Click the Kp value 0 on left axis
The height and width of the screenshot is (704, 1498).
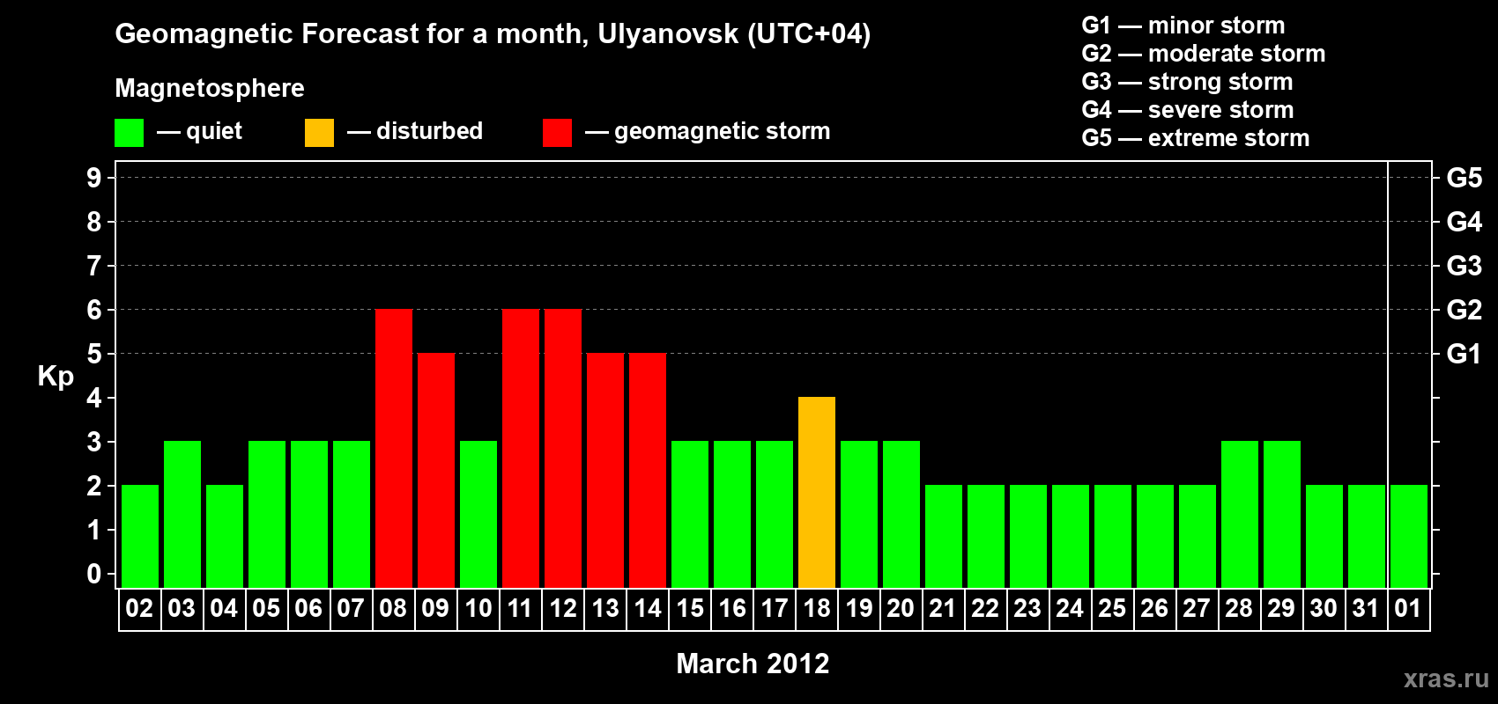(x=94, y=574)
